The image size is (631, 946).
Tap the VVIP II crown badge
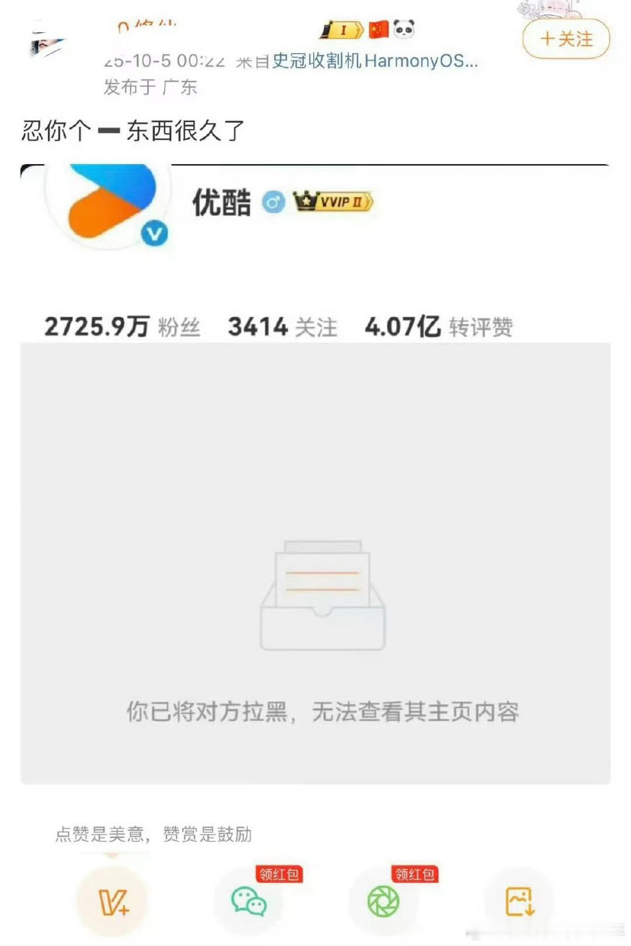coord(332,201)
